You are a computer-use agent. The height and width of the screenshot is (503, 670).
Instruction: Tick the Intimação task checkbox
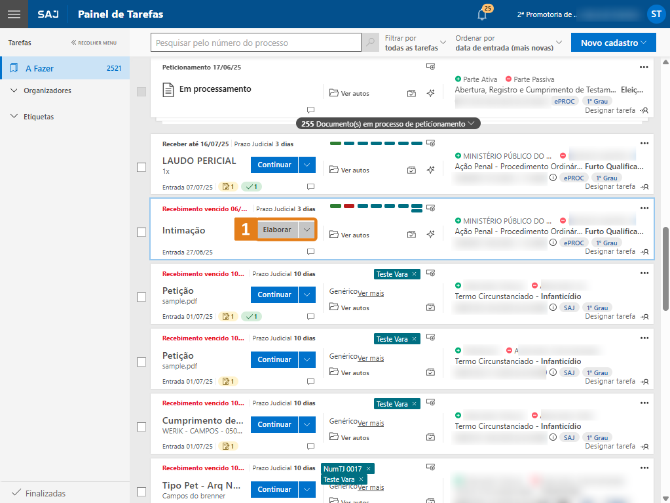click(x=141, y=232)
